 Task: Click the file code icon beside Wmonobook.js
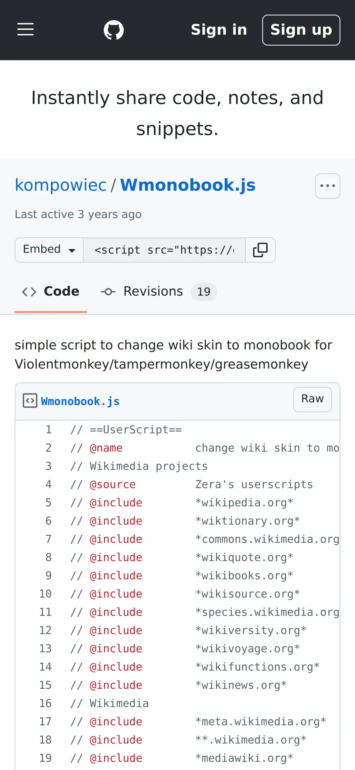30,401
